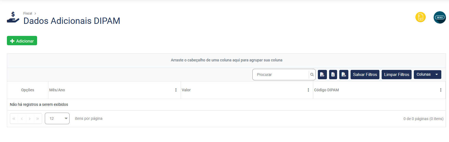Screen dimensions: 449x142
Task: Click Limpar Filtros
Action: click(x=396, y=75)
